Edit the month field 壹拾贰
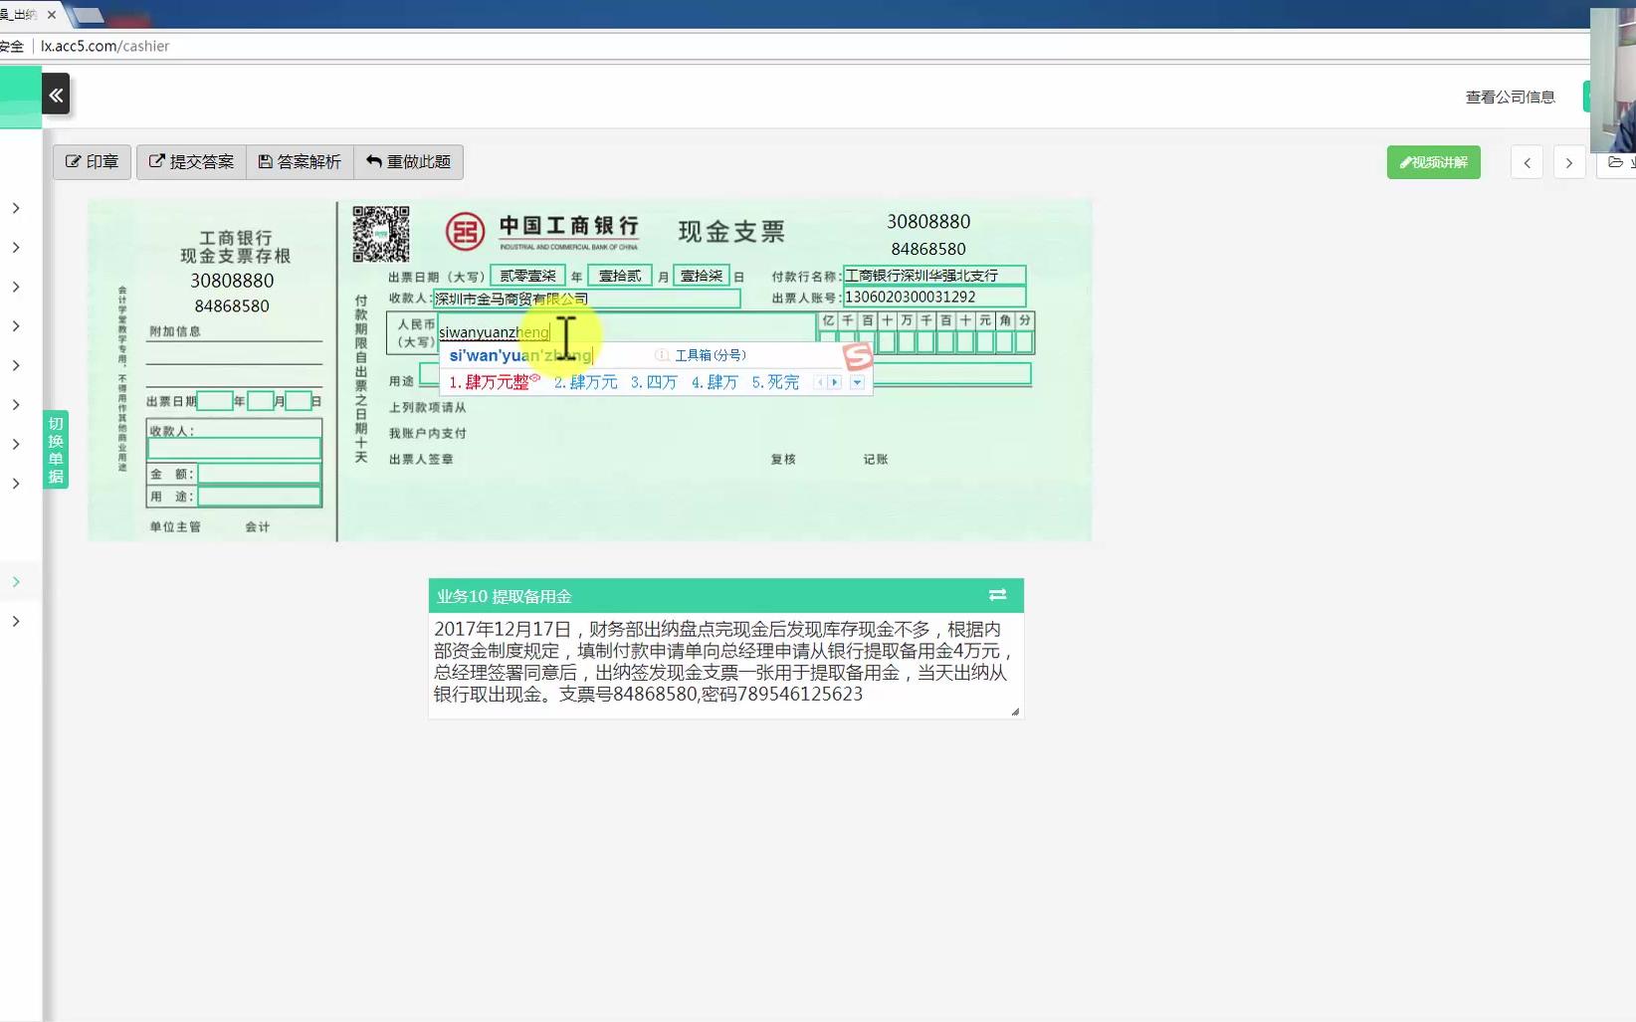Screen dimensions: 1636x1022 pyautogui.click(x=619, y=276)
